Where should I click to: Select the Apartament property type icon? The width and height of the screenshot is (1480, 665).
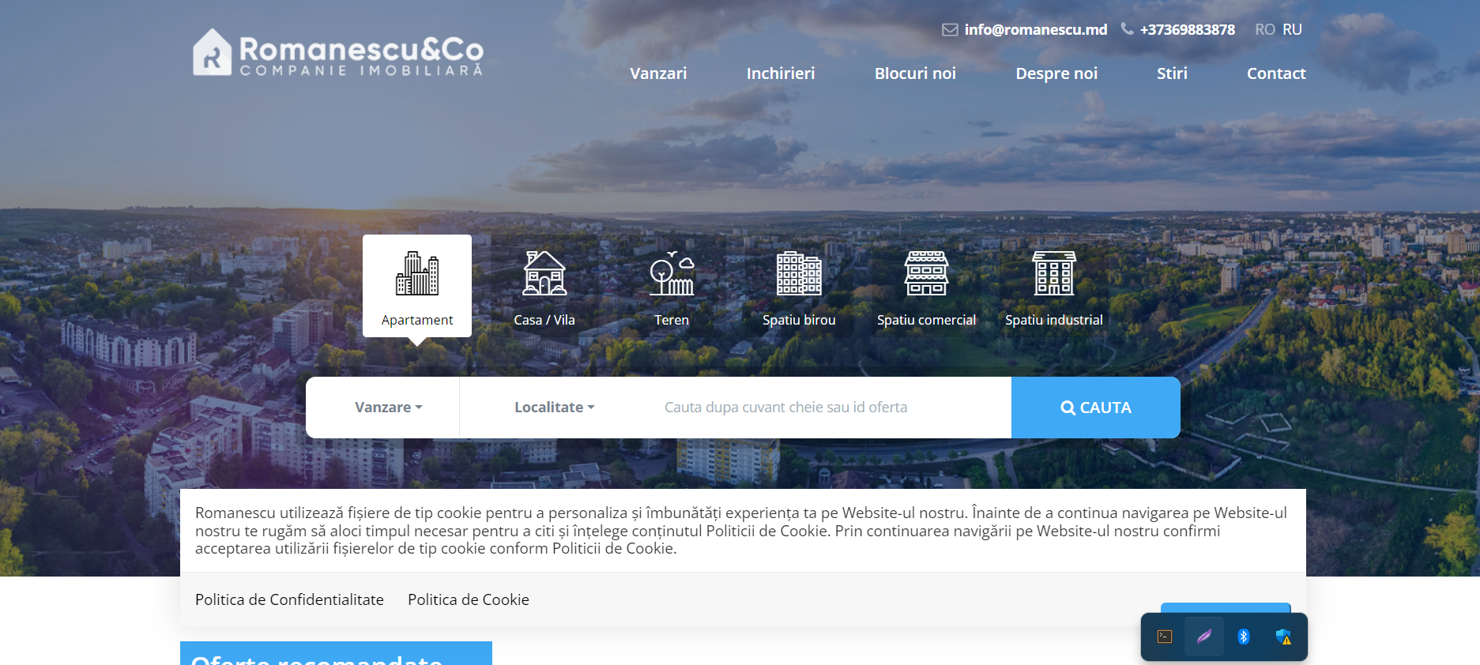click(x=416, y=274)
